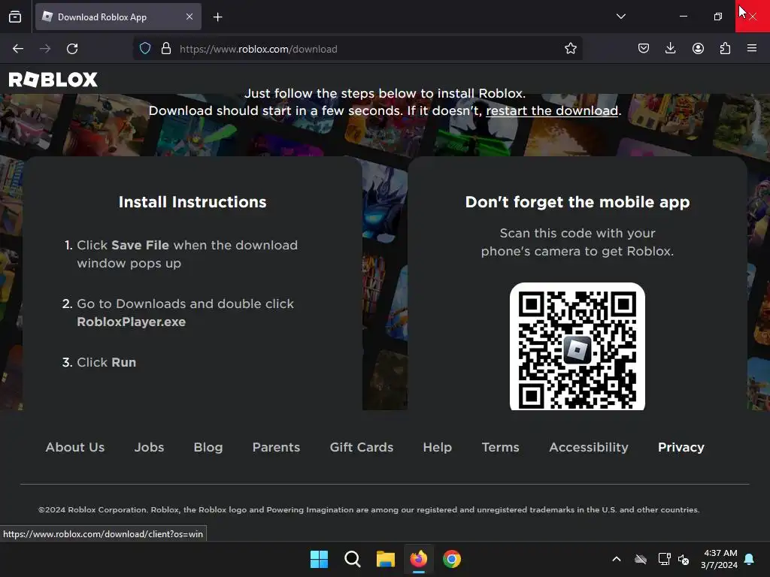The height and width of the screenshot is (577, 770).
Task: Open network status tray icon
Action: click(x=664, y=559)
